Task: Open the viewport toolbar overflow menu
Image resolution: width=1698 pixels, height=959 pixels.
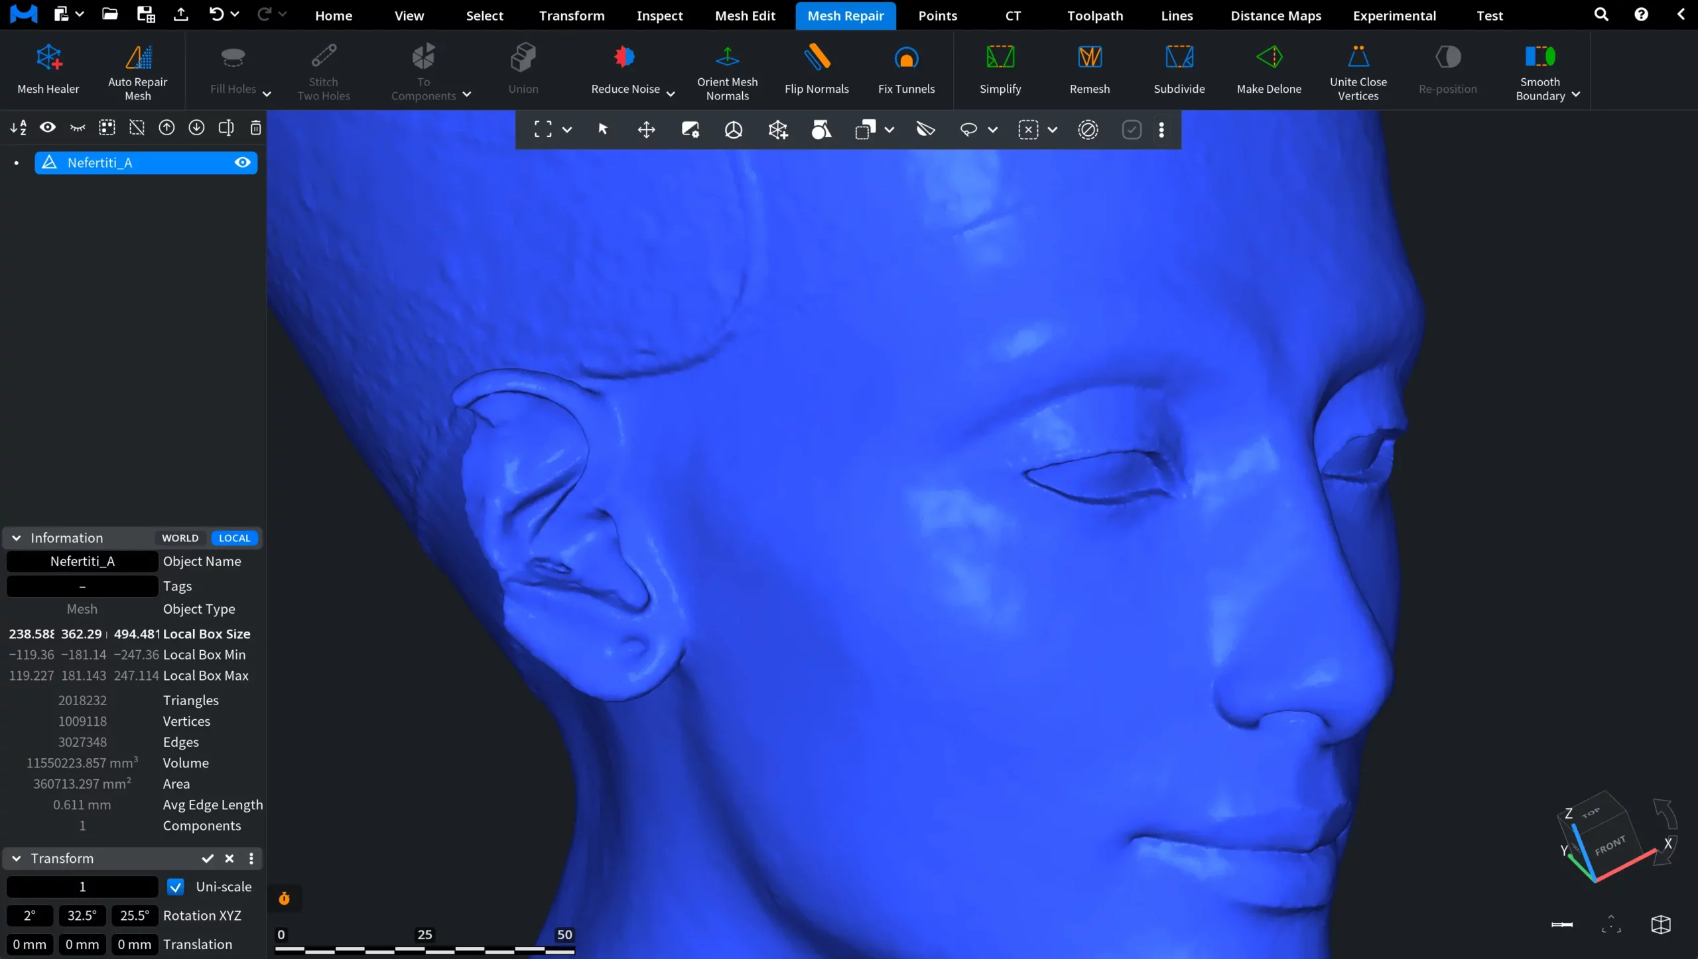Action: (x=1161, y=129)
